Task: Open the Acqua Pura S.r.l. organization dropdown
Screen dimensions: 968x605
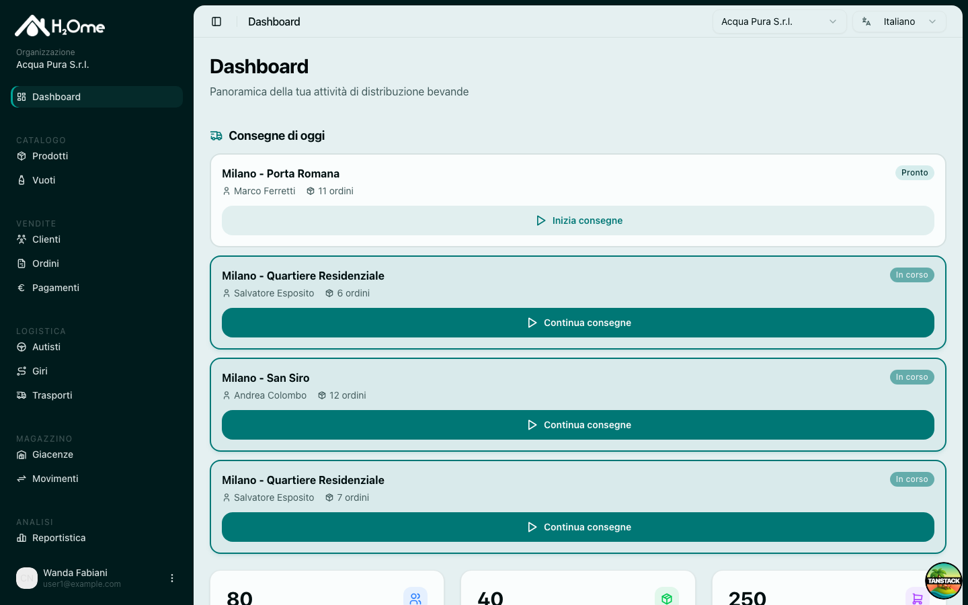Action: click(779, 22)
